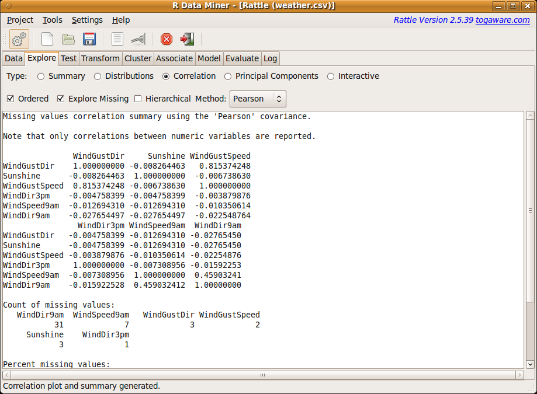Disable Explore Missing option
Viewport: 537px width, 394px height.
coord(61,99)
